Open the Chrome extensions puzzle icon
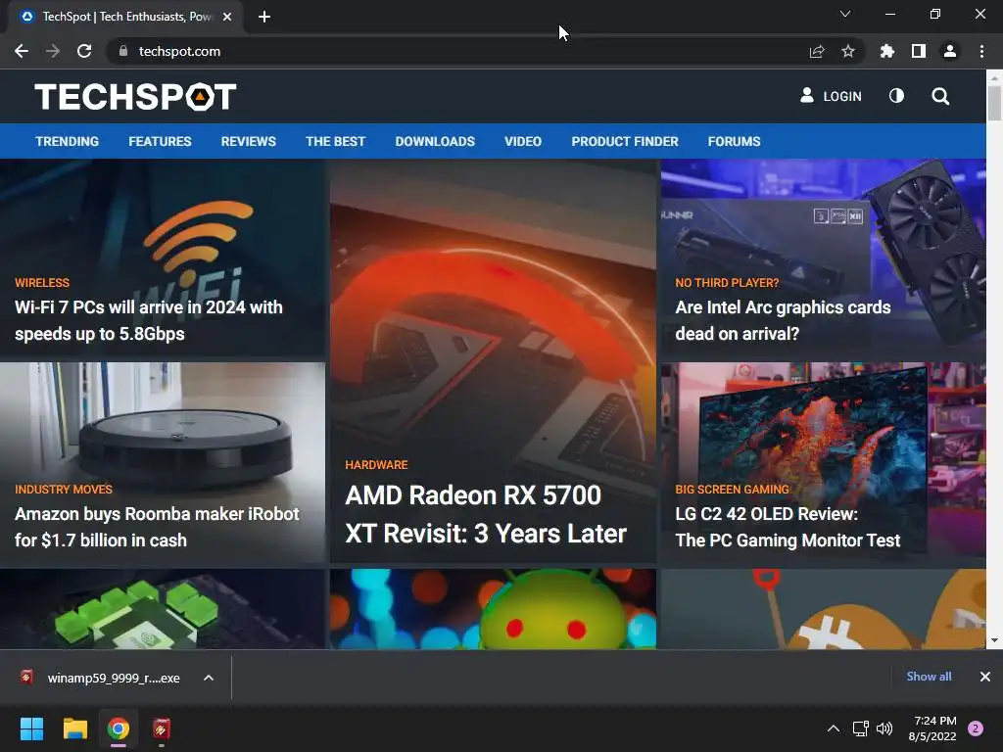 click(887, 51)
